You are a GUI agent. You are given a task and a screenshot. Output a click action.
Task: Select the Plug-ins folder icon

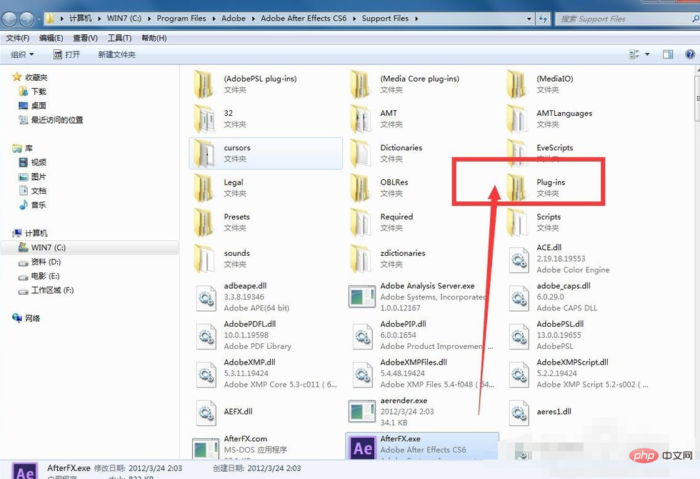coord(516,187)
